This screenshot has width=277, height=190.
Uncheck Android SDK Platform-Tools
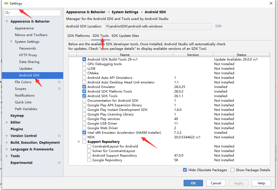(x=84, y=92)
